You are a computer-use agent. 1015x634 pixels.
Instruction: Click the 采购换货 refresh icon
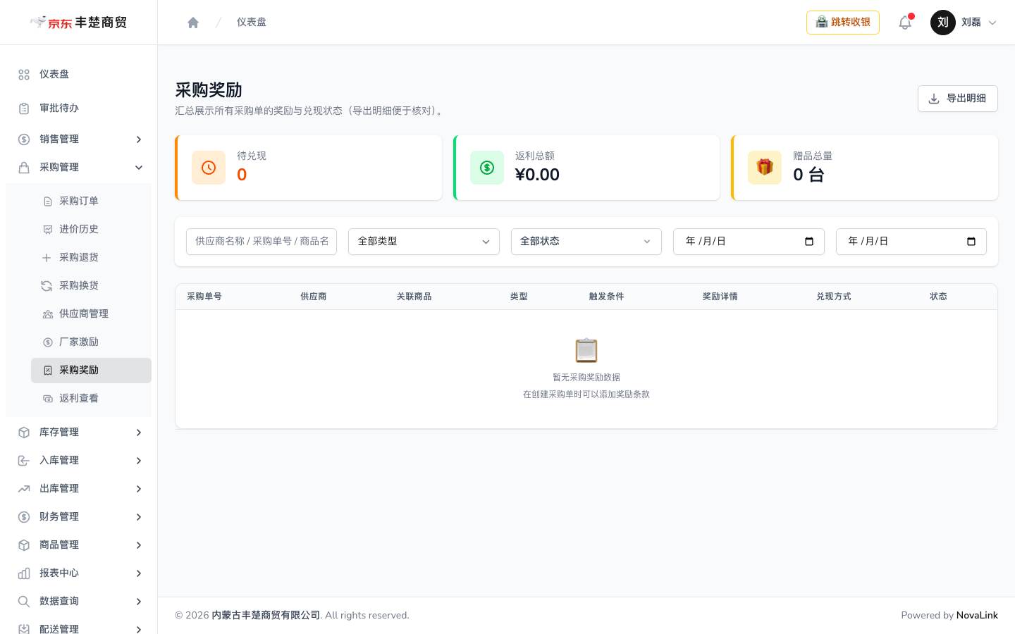[47, 286]
